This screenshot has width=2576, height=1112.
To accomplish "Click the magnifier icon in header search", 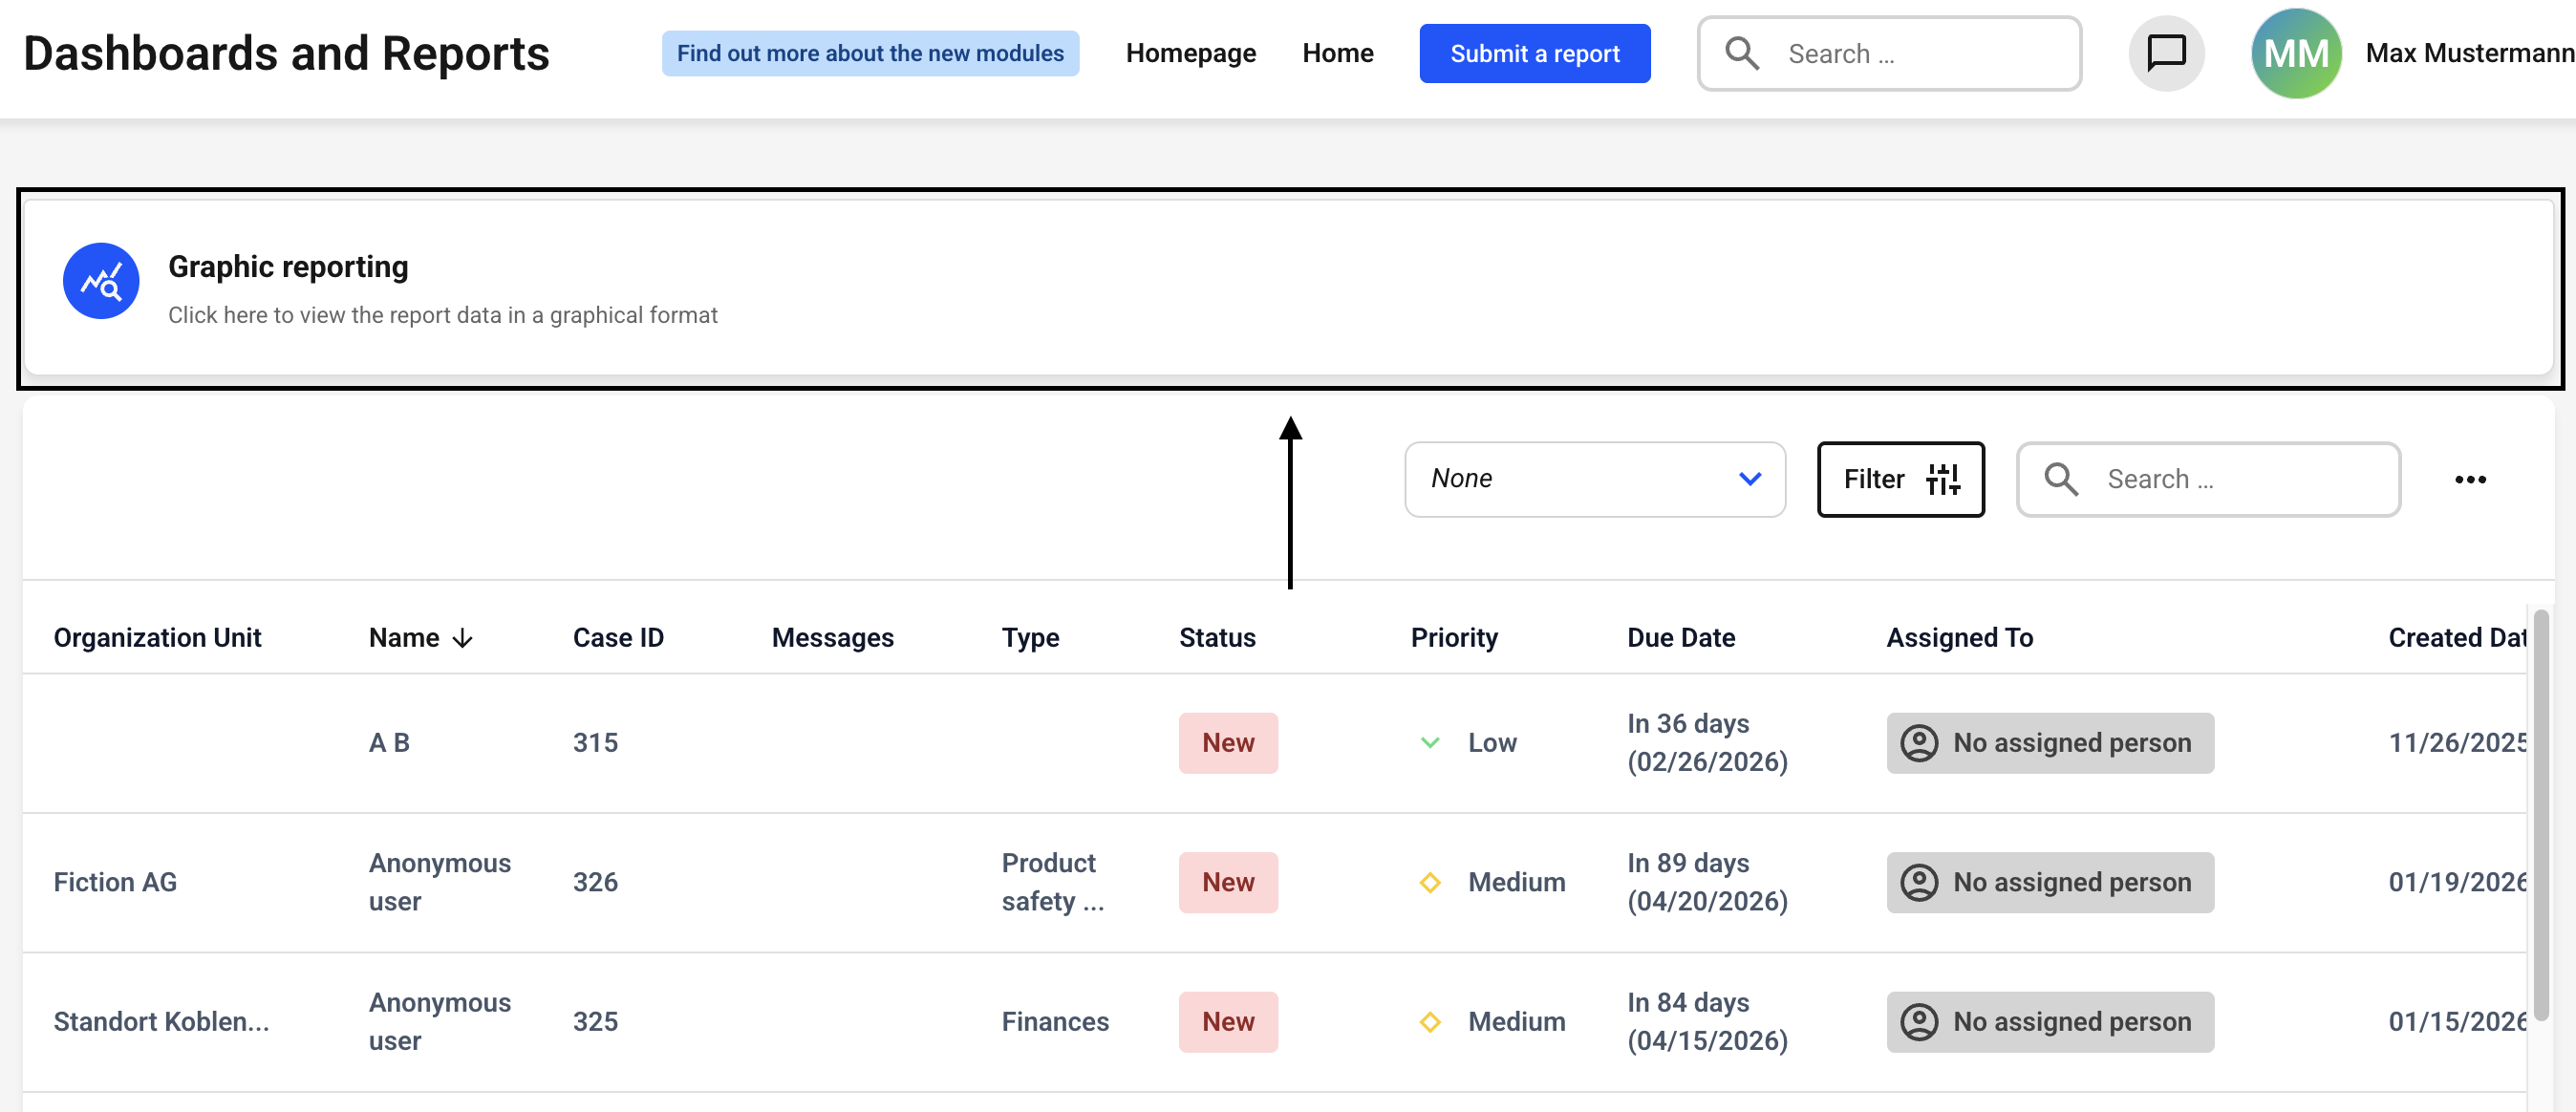I will pos(1742,53).
